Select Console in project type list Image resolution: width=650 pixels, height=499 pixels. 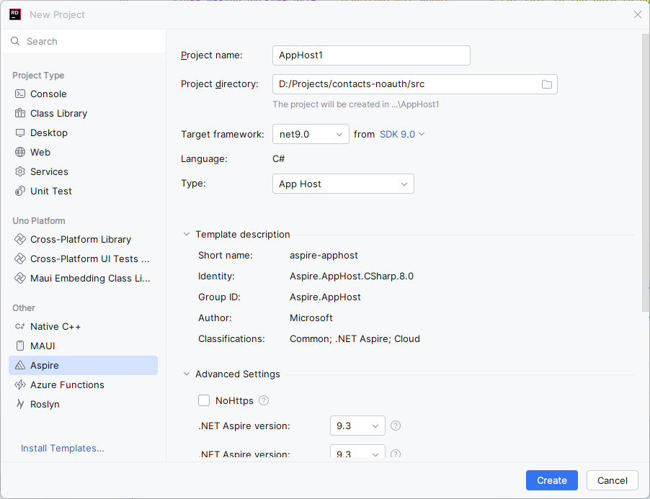[x=84, y=94]
